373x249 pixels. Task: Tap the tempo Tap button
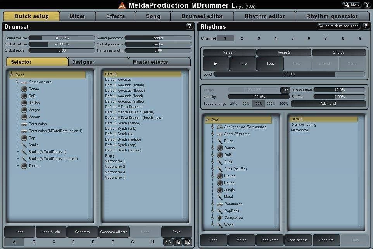pyautogui.click(x=285, y=90)
